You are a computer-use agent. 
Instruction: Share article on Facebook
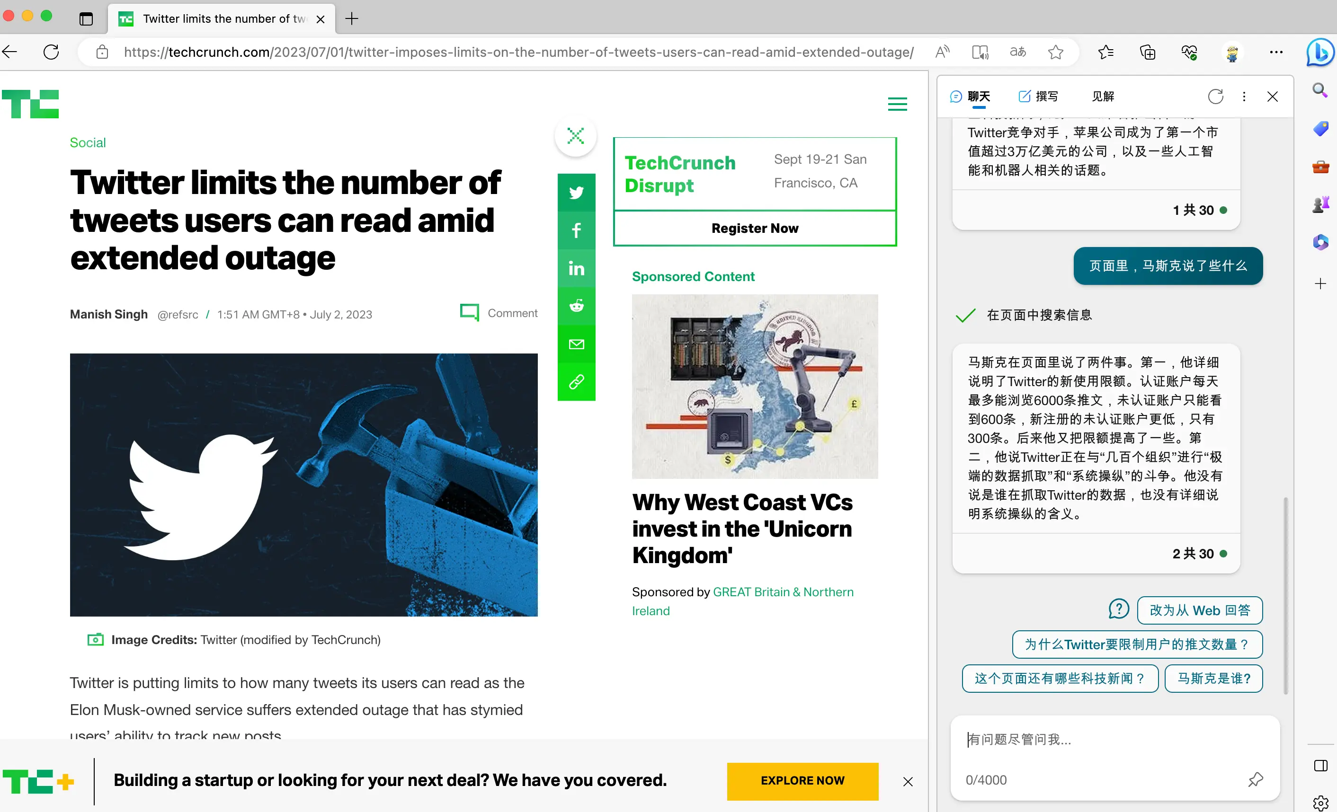(x=576, y=230)
